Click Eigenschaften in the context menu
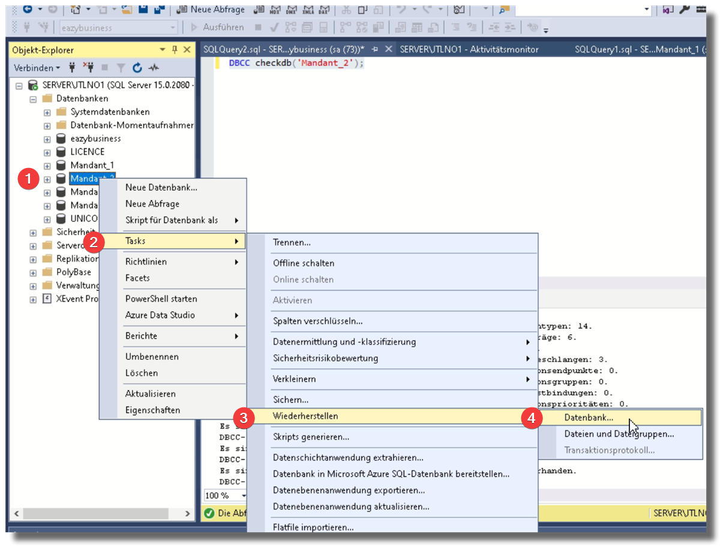The width and height of the screenshot is (720, 546). point(152,410)
